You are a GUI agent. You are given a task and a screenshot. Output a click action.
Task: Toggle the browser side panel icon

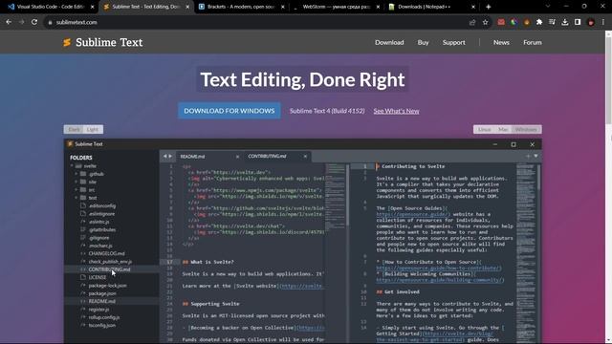[578, 22]
